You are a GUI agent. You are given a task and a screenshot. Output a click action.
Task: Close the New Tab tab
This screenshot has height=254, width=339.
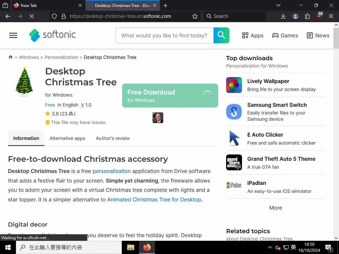tap(80, 5)
